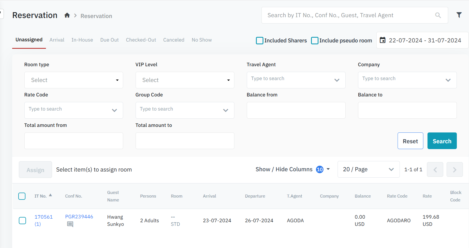
Task: Open the reservation comment icon under PGR239446
Action: tap(70, 224)
